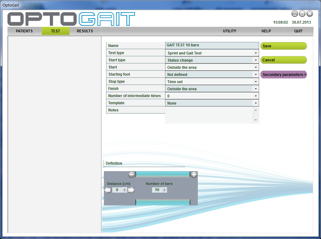The width and height of the screenshot is (321, 239).
Task: Click the Cancel button
Action: pyautogui.click(x=283, y=60)
